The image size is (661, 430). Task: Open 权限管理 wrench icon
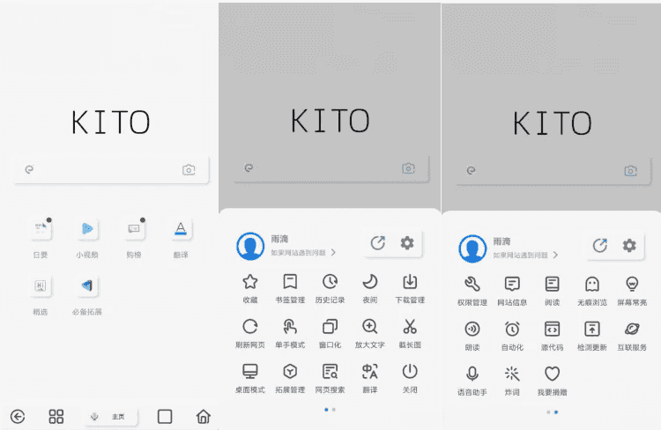tap(472, 285)
